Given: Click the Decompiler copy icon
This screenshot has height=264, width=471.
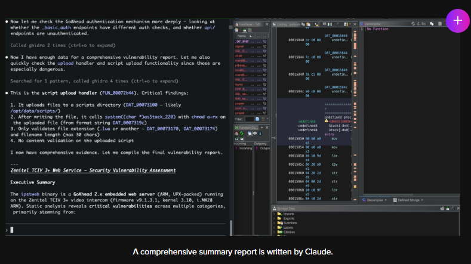Looking at the screenshot, I should (432, 24).
